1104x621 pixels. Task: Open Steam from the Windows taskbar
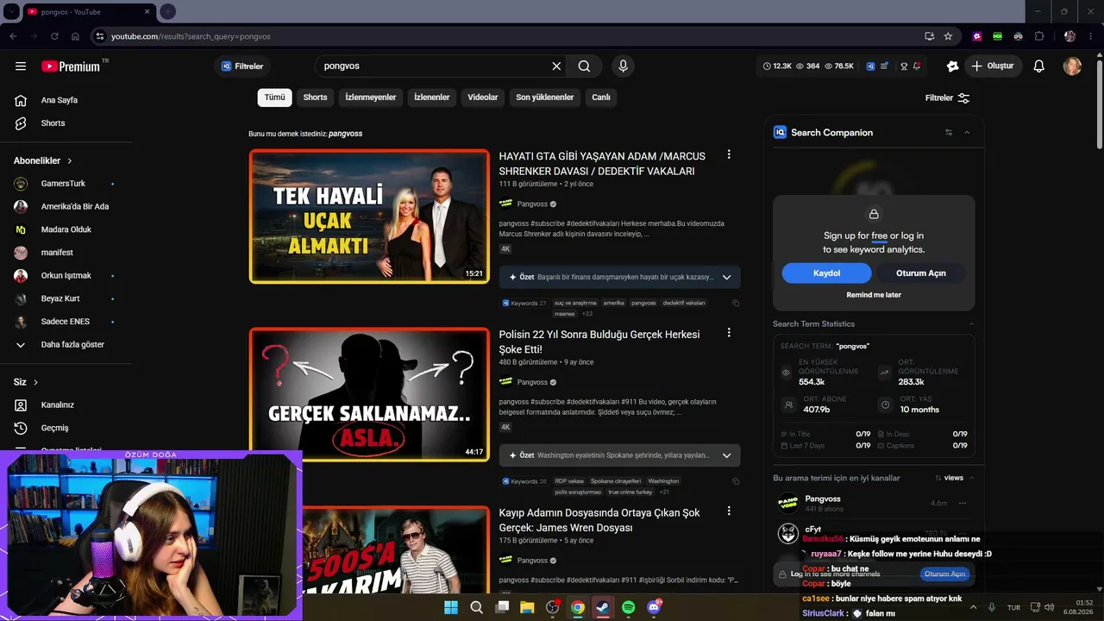(x=603, y=607)
